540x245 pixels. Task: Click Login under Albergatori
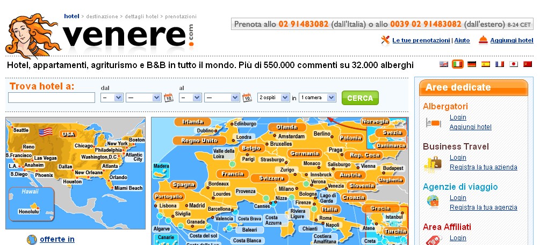pyautogui.click(x=458, y=117)
